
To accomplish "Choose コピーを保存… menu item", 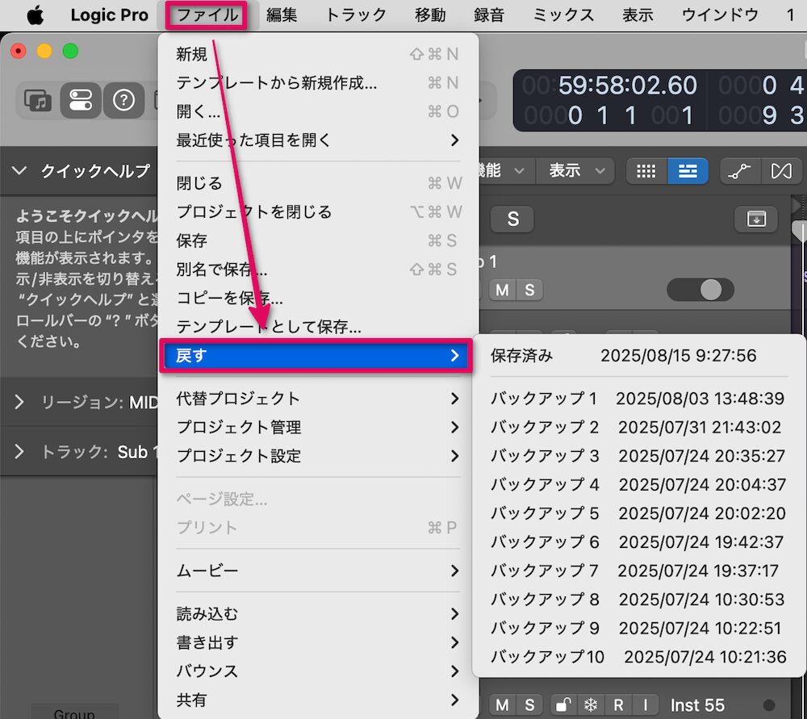I will click(317, 298).
